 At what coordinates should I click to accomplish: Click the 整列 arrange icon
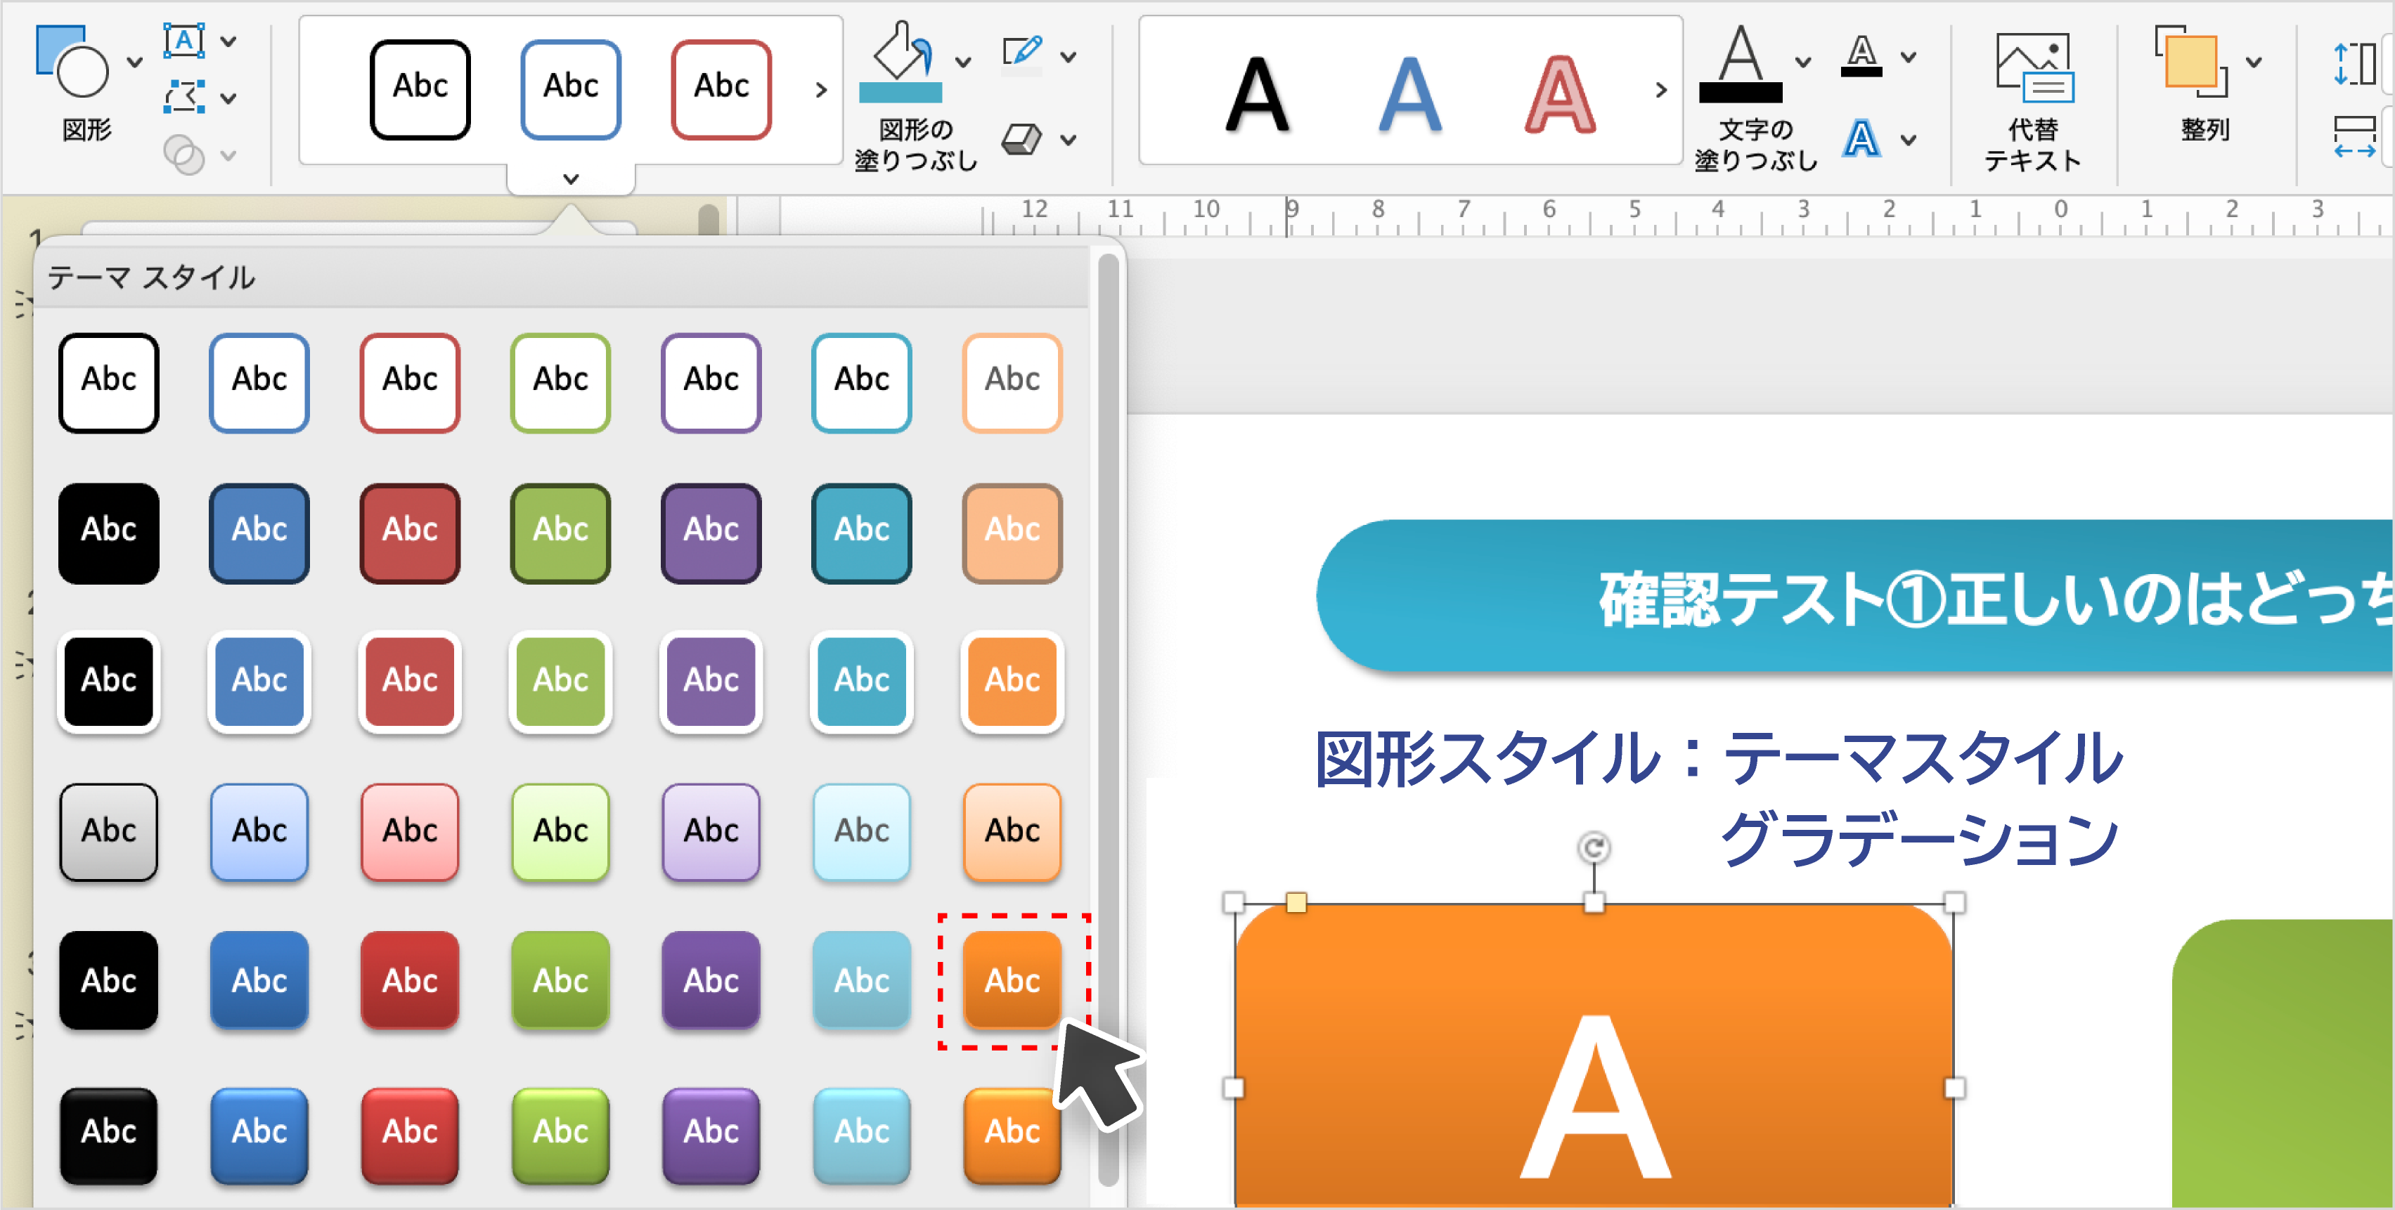point(2191,63)
